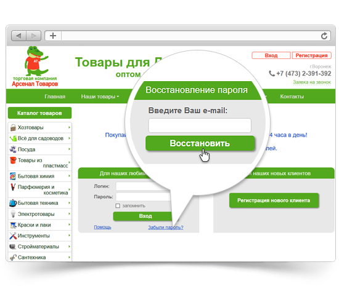Click the reload page icon
Screen dimensions: 339x286
[324, 36]
